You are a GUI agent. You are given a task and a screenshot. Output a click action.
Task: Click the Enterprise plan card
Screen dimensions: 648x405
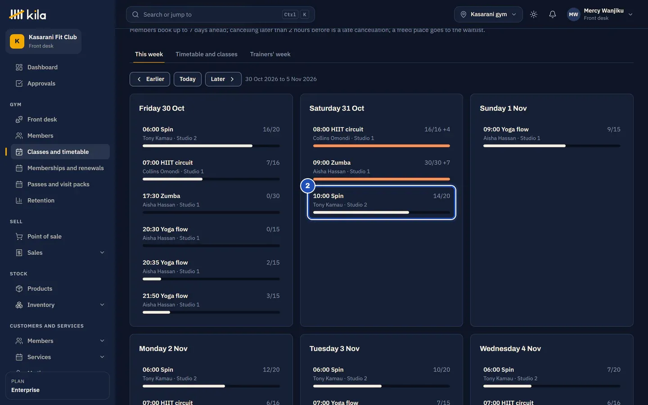point(58,386)
